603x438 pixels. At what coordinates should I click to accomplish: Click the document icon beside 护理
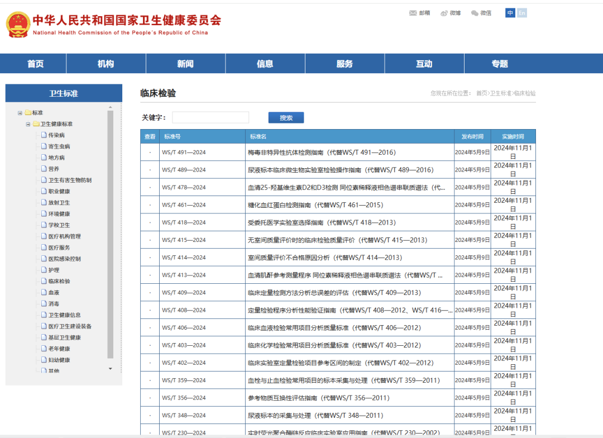click(x=44, y=270)
